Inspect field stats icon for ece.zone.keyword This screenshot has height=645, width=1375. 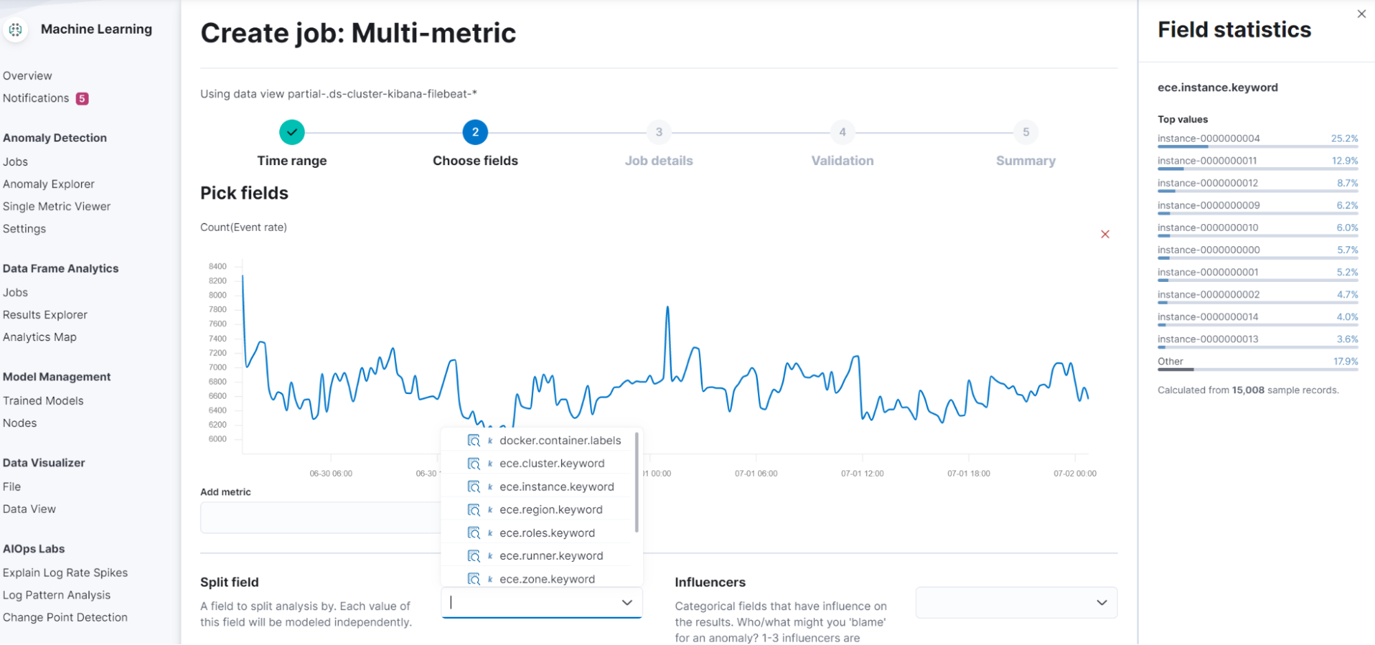[473, 579]
